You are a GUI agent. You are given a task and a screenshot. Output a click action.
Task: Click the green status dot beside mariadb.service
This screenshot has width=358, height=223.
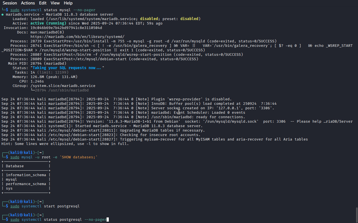coord(3,14)
